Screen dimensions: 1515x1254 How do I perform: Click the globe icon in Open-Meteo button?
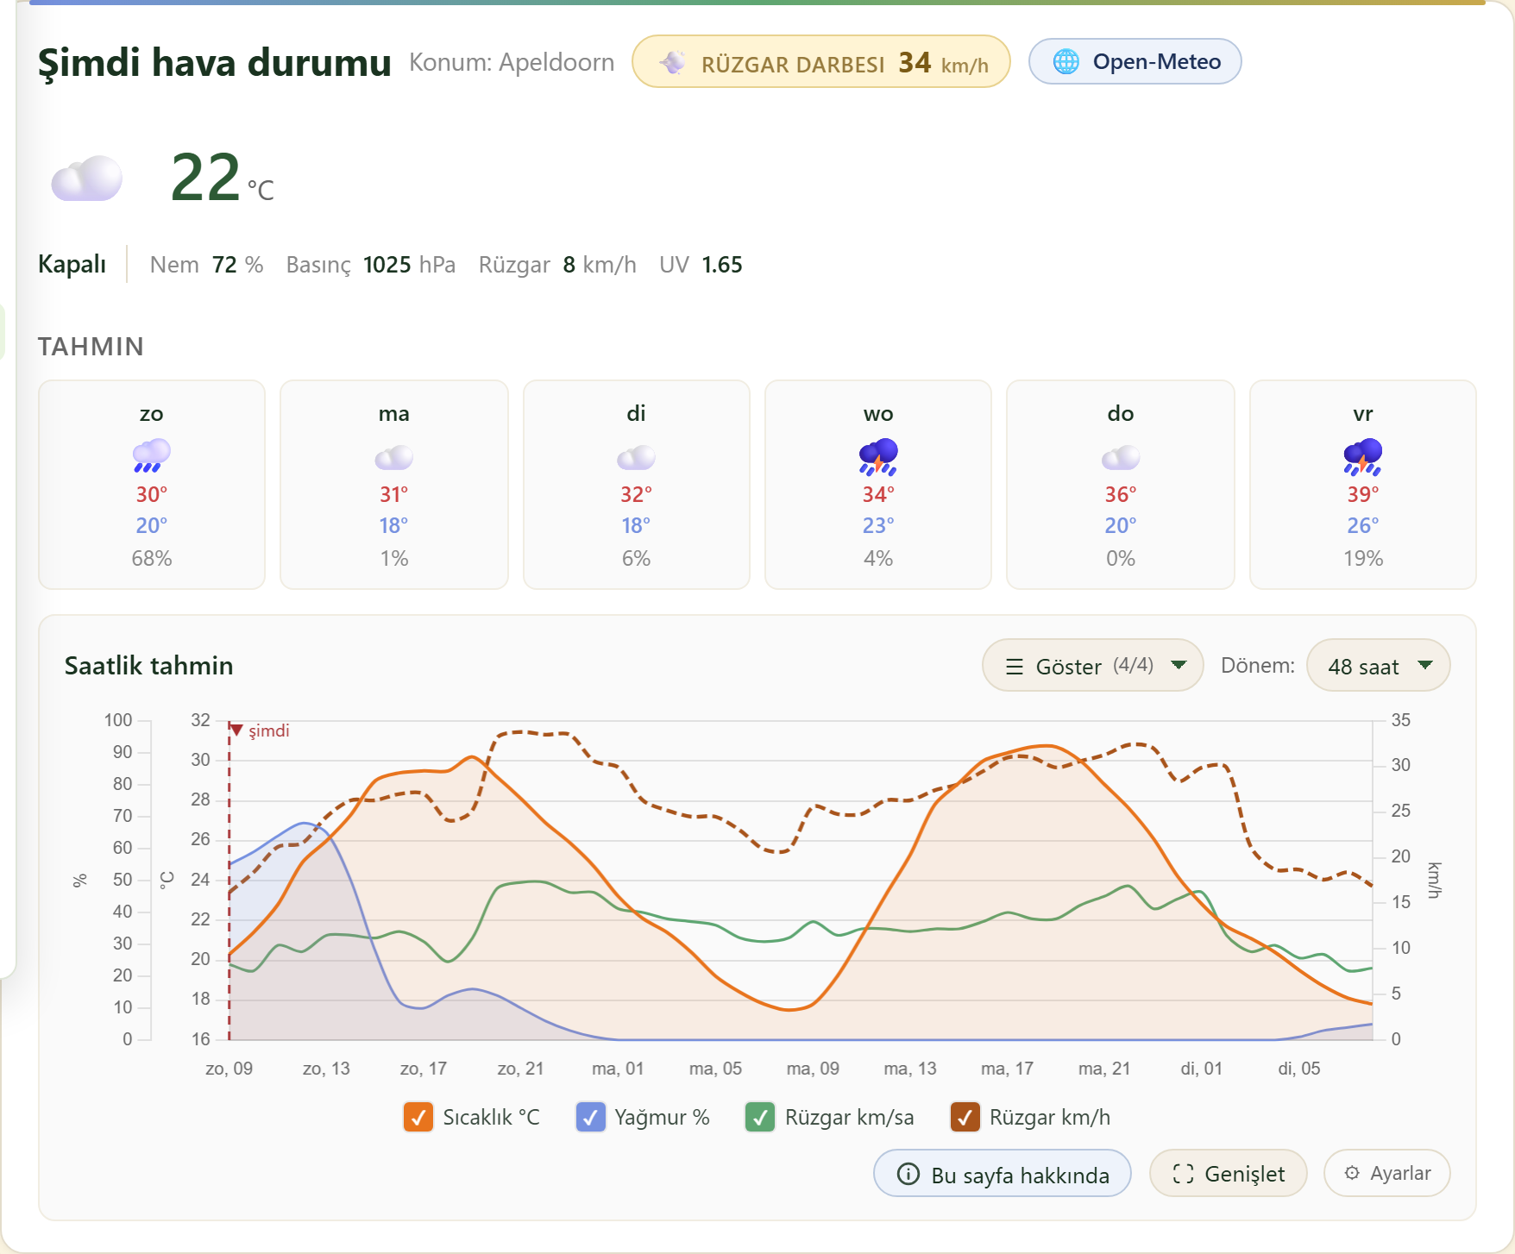[1066, 62]
